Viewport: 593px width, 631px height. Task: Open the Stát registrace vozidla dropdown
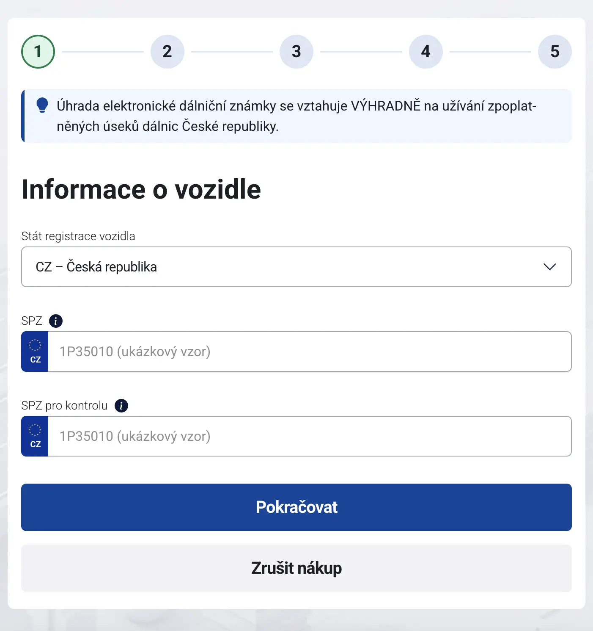296,267
